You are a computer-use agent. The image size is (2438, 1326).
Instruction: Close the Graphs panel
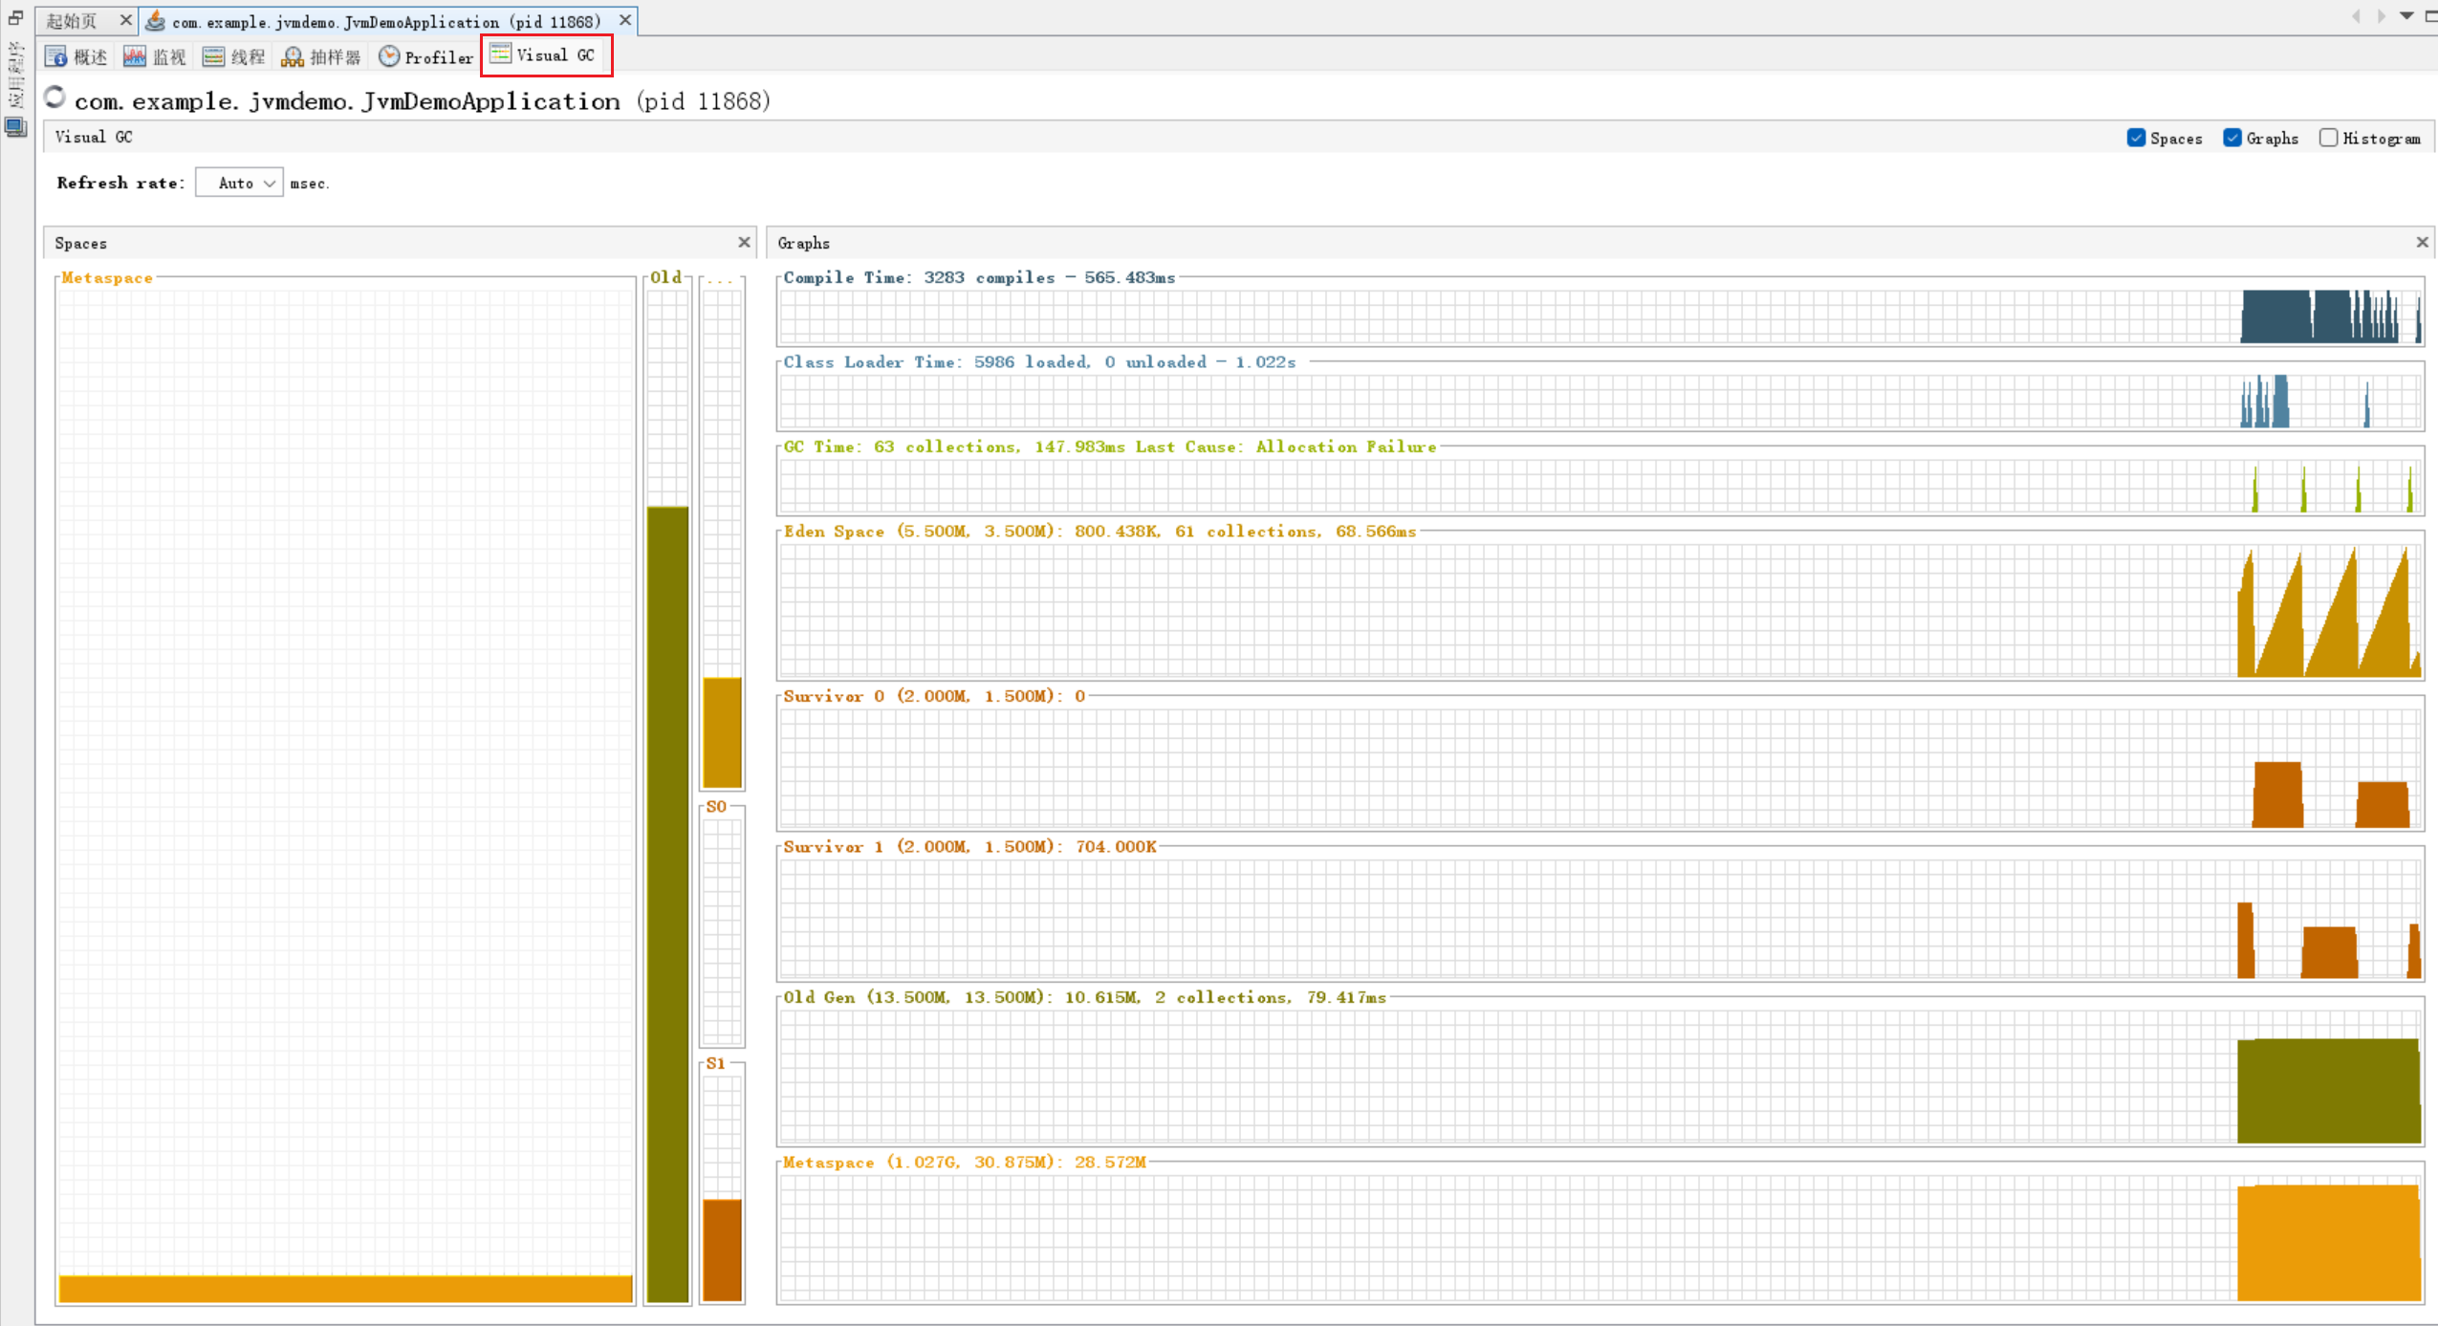click(x=2422, y=243)
